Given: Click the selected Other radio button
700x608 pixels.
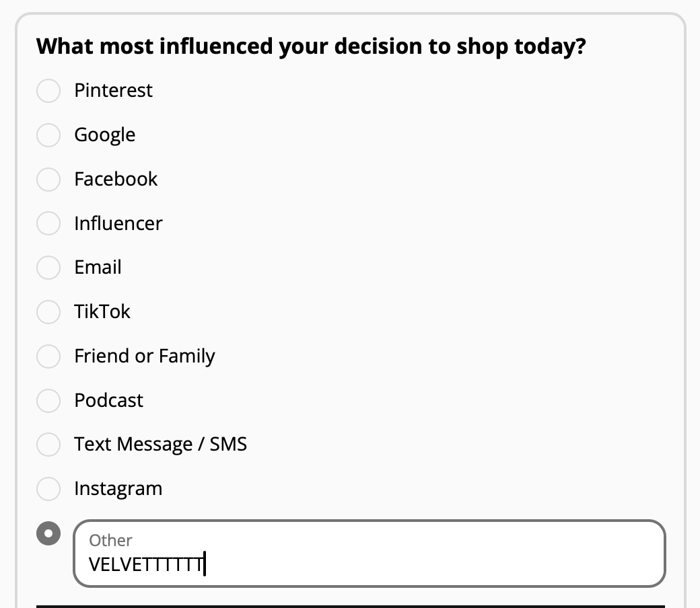Looking at the screenshot, I should pos(48,533).
